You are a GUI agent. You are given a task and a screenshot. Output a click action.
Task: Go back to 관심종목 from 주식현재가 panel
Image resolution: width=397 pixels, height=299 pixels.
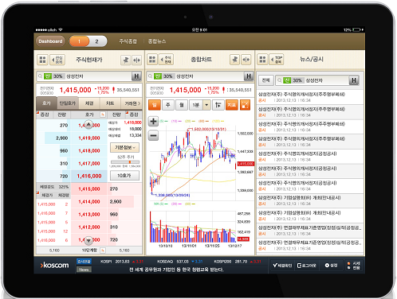pos(57,60)
